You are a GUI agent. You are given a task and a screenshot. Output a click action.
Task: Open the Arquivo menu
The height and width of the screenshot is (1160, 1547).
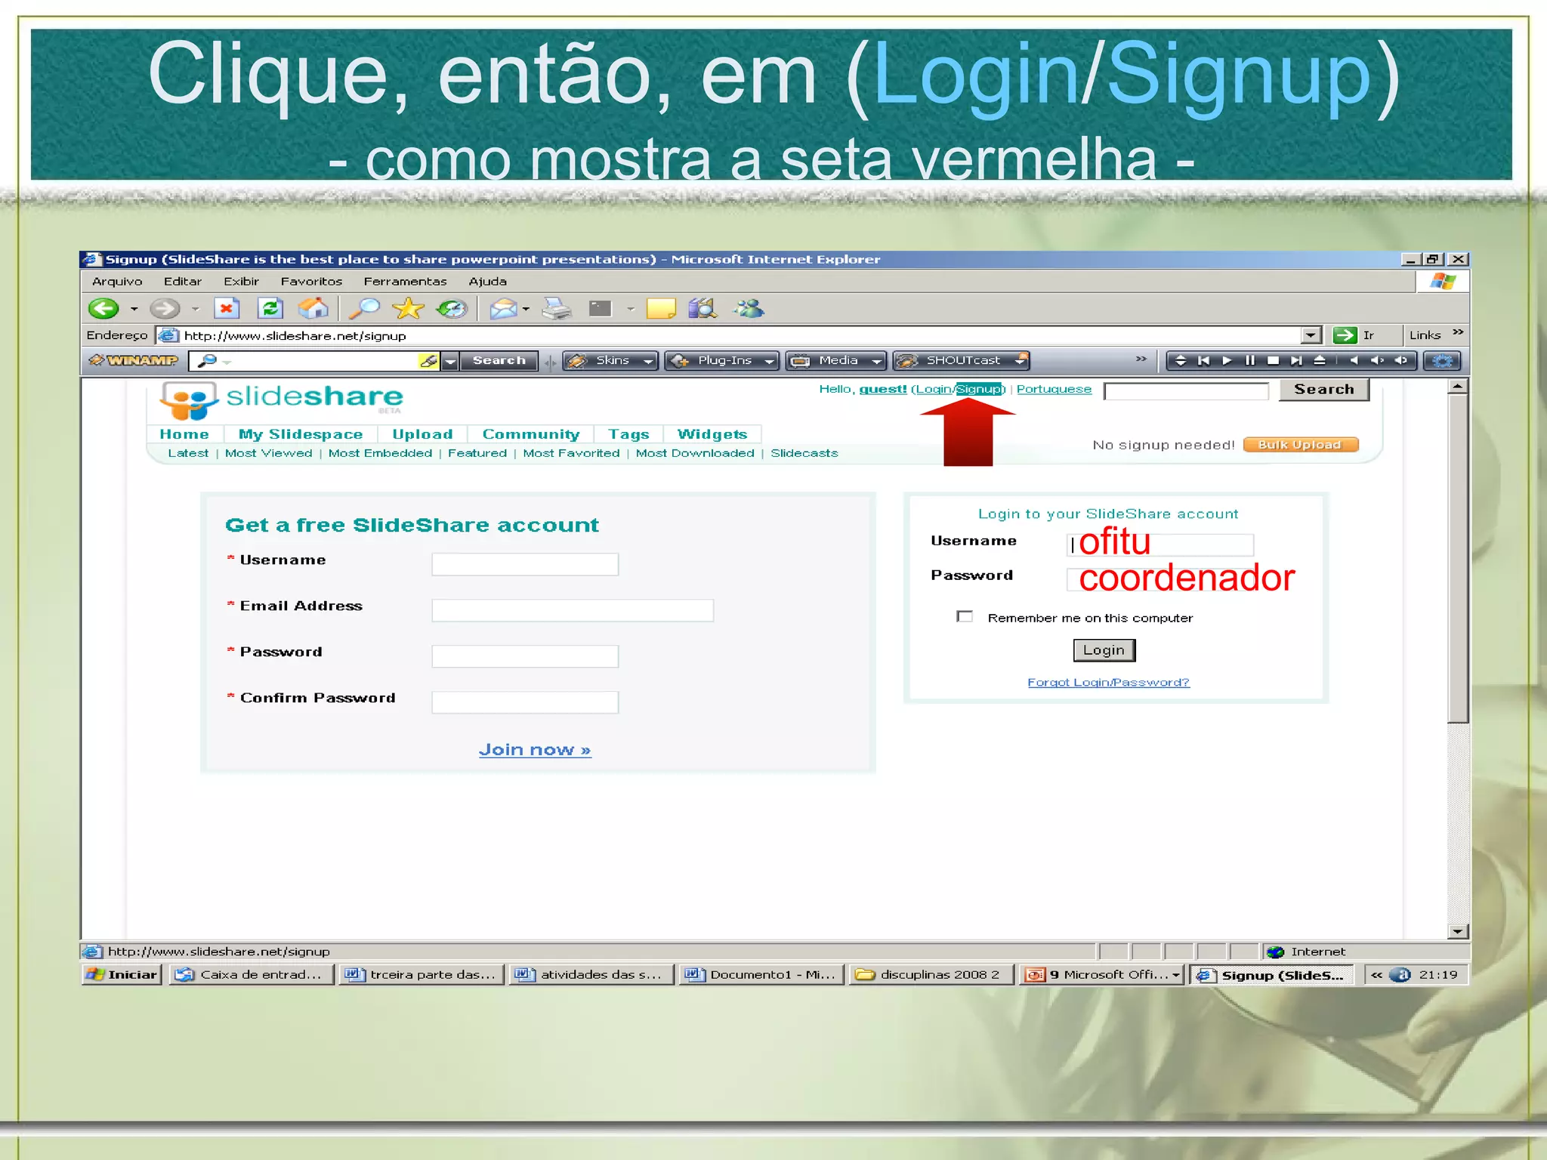[117, 281]
